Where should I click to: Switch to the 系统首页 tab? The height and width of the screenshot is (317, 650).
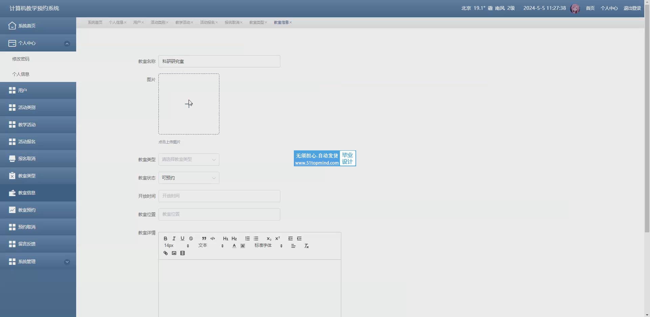pos(95,22)
